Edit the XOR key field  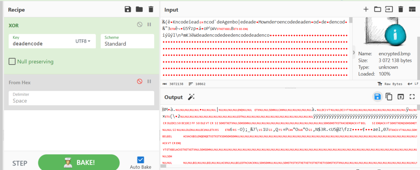click(41, 41)
